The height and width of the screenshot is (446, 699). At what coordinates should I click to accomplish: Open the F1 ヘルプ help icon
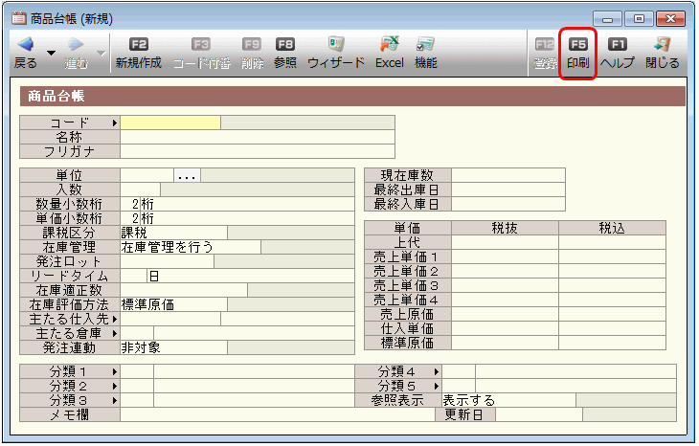(618, 45)
